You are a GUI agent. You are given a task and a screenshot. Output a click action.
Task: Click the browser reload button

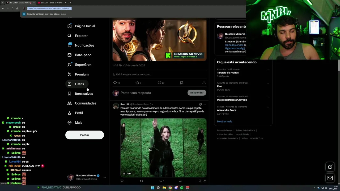(x=12, y=8)
